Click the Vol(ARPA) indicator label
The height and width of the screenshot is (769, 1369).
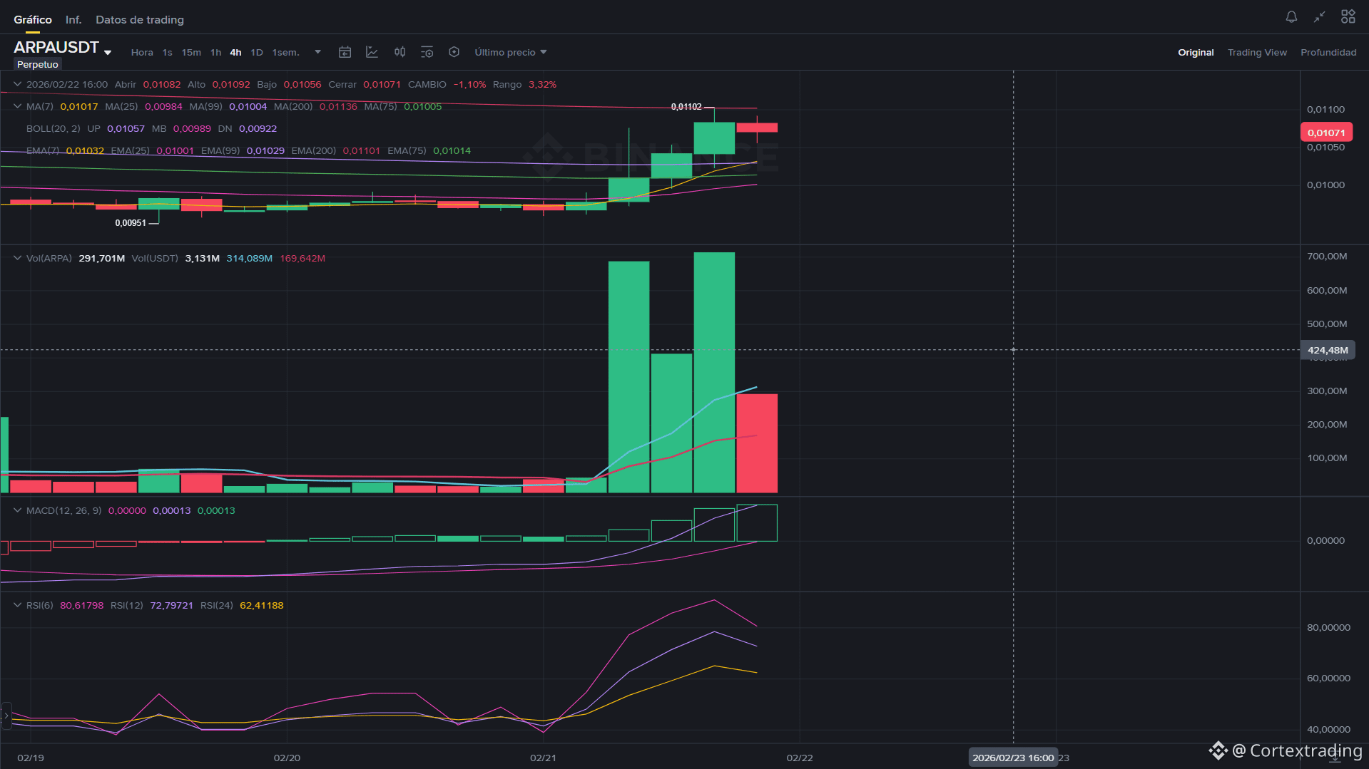(49, 258)
